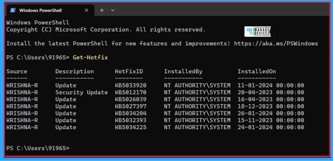
Task: Click hotfix ID KB5034204
Action: (131, 113)
